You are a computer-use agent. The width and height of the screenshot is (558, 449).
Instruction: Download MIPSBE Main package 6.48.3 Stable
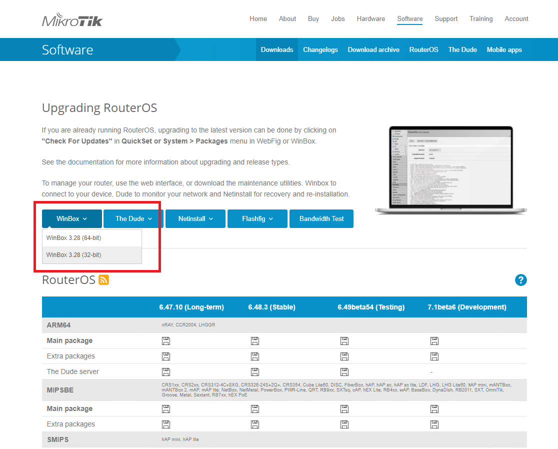pos(255,409)
